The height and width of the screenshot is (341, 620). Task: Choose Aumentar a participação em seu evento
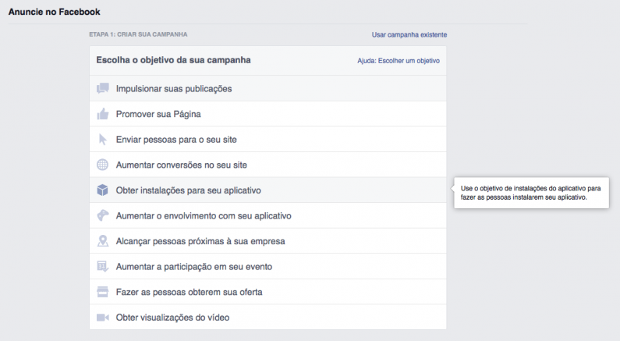pos(267,267)
